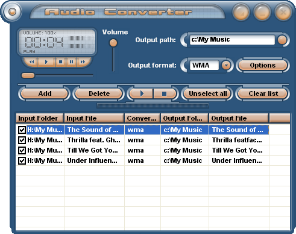Screen dimensions: 296x234
Task: Select the input file 'Till We Got Yo...'
Action: [x=94, y=150]
